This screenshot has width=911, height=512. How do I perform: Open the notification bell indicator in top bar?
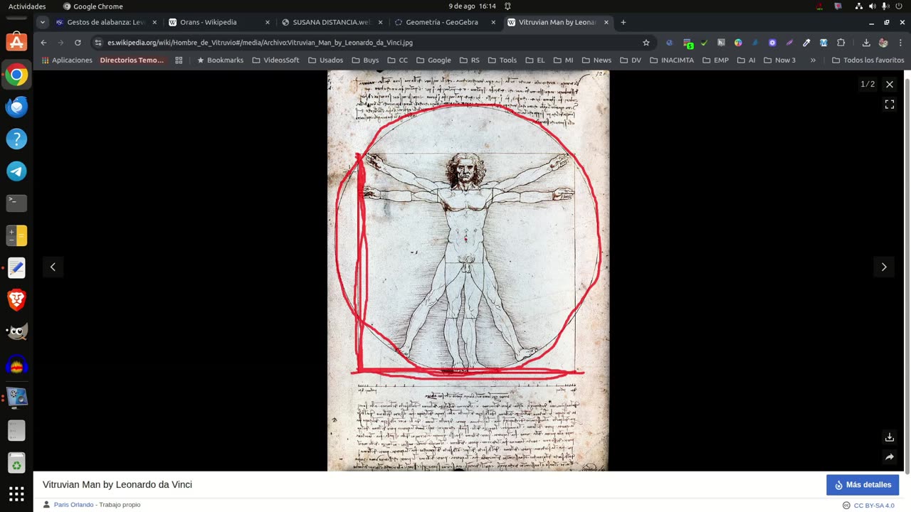click(x=507, y=6)
